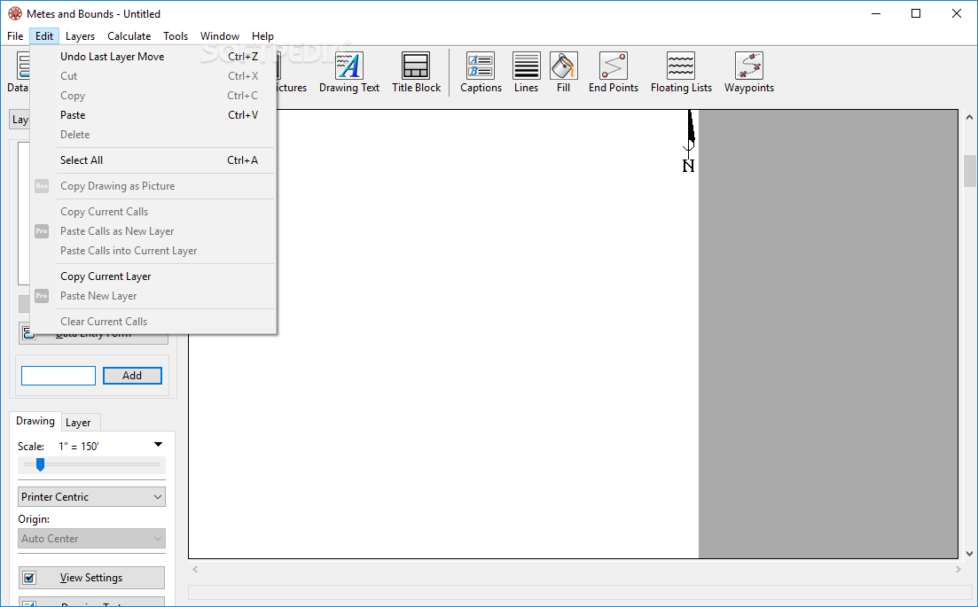Open the Title Block tool

click(416, 73)
